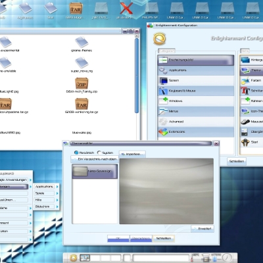Click the pager icon on the shelf
This screenshot has width=263, height=263.
coord(85,258)
